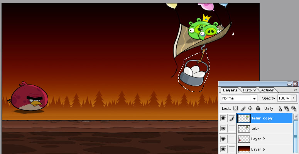Select layer name "telur copy"
The image size is (299, 154).
[262, 118]
